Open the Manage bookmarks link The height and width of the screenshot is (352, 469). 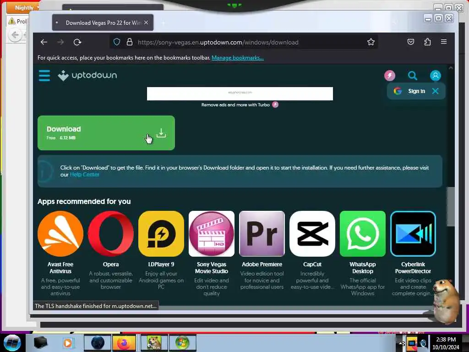coord(238,58)
